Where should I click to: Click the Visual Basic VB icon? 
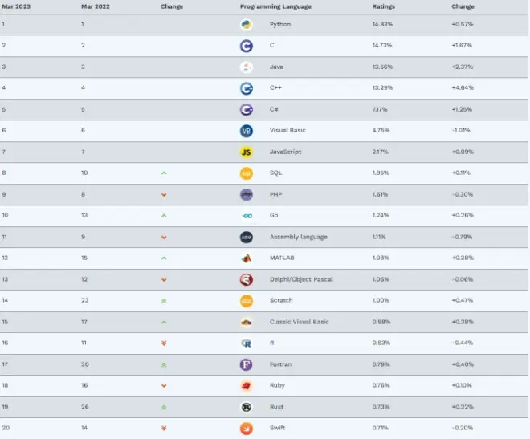(x=247, y=130)
